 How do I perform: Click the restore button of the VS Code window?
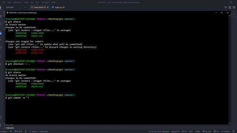coord(231,3)
